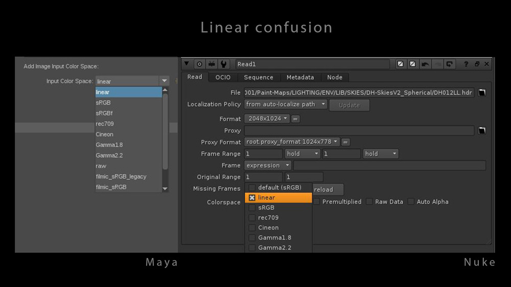
Task: Choose Gamma2.2 in Maya color space list
Action: [109, 155]
